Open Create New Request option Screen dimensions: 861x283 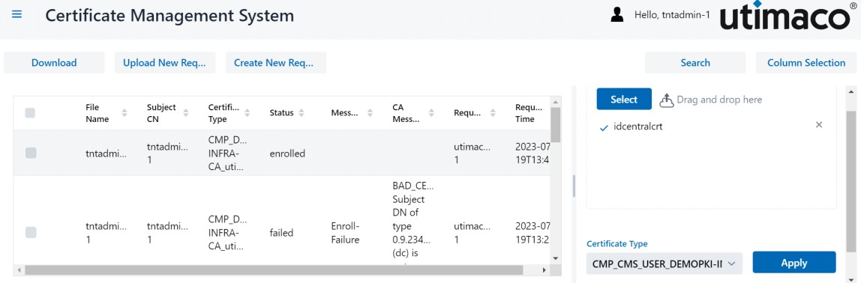click(x=274, y=63)
